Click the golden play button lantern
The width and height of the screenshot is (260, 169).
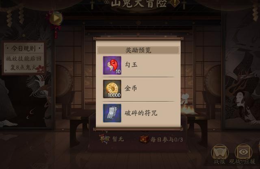tap(56, 18)
